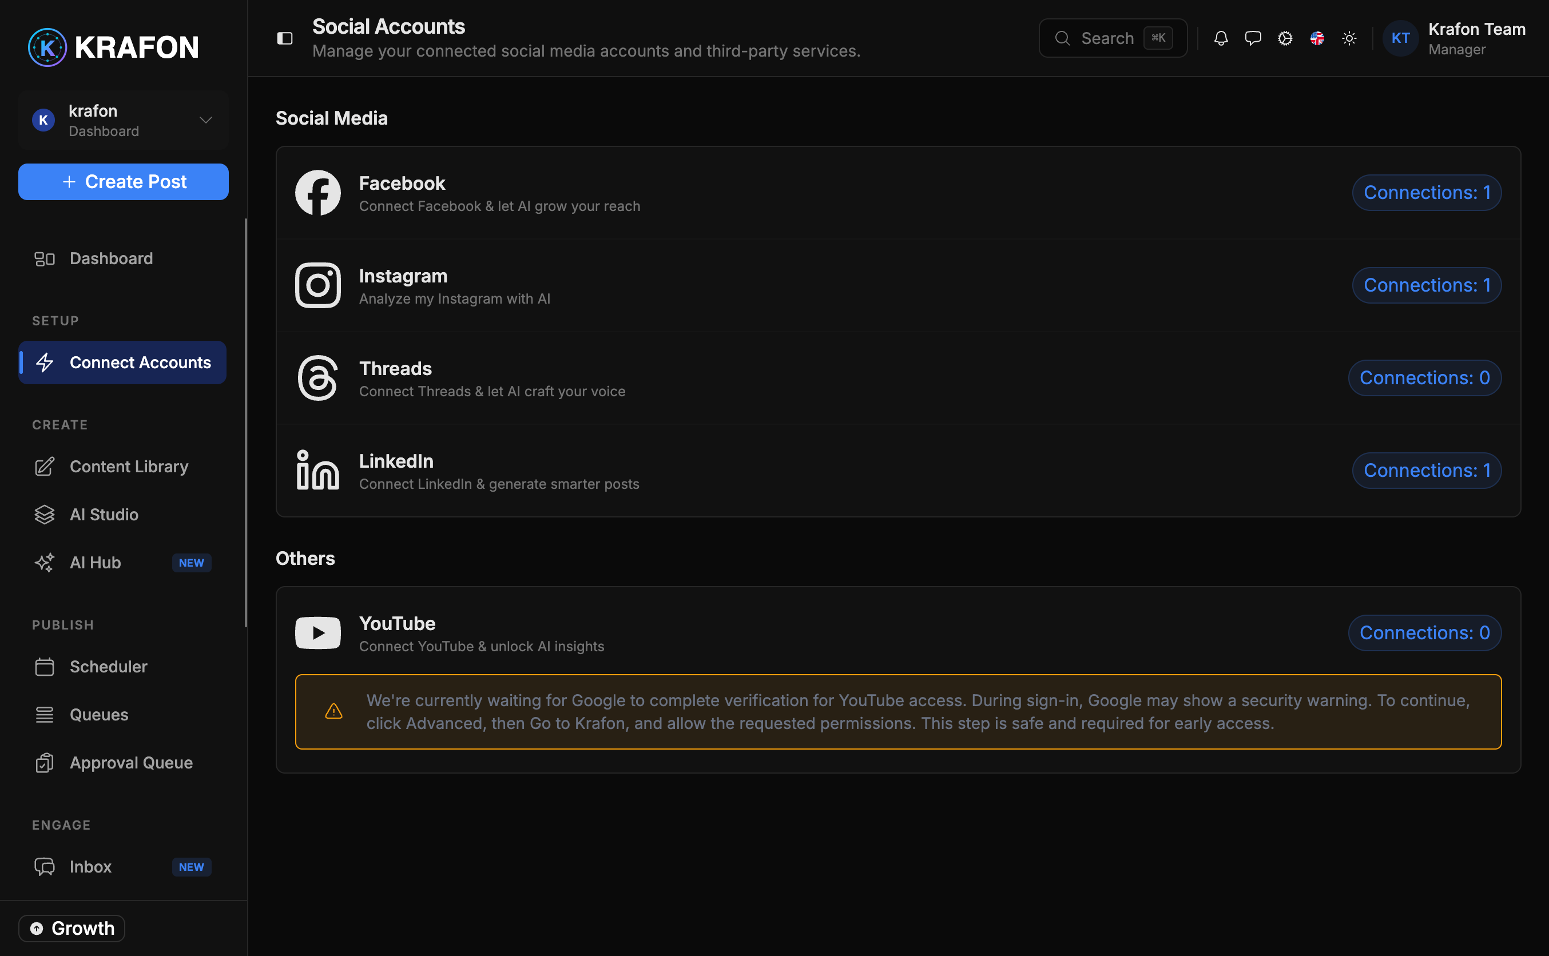
Task: Click the Queues list icon
Action: (x=44, y=715)
